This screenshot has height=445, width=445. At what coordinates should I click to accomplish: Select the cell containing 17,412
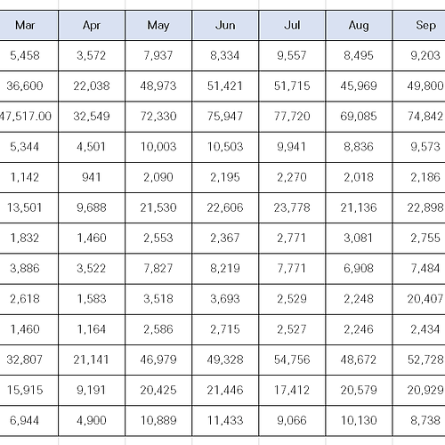pyautogui.click(x=292, y=390)
